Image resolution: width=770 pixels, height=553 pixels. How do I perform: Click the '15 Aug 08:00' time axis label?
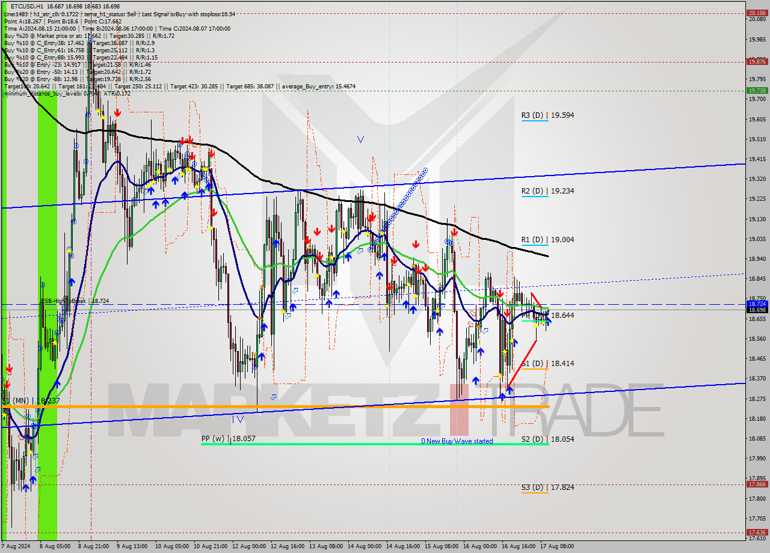(x=441, y=546)
